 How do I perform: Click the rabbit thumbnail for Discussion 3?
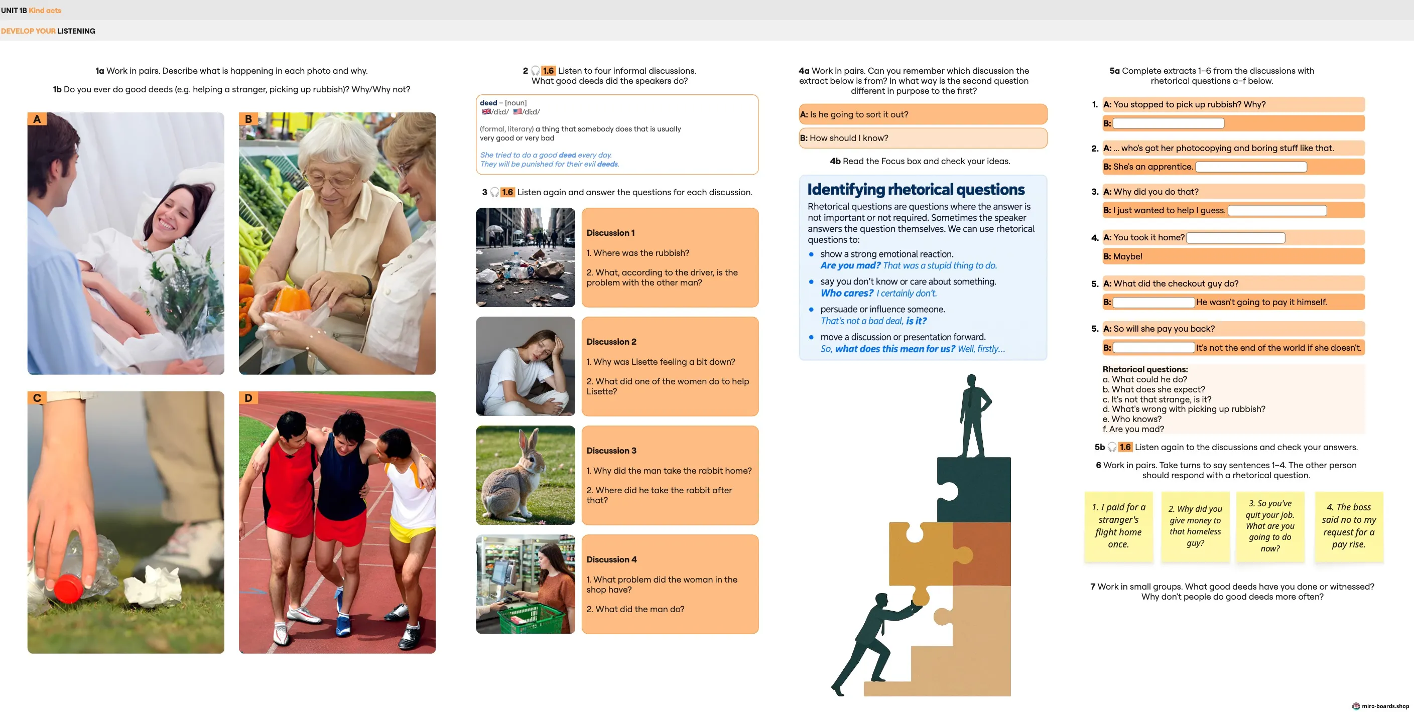click(526, 475)
